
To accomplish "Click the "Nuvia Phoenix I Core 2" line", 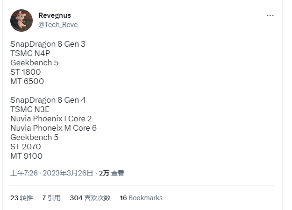I will 51,119.
